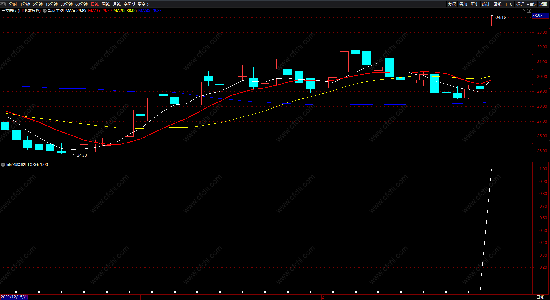Image resolution: width=550 pixels, height=300 pixels.
Task: Click the 叠加 overlay button
Action: coord(463,4)
